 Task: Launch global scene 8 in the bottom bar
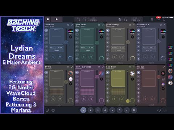click(x=134, y=110)
